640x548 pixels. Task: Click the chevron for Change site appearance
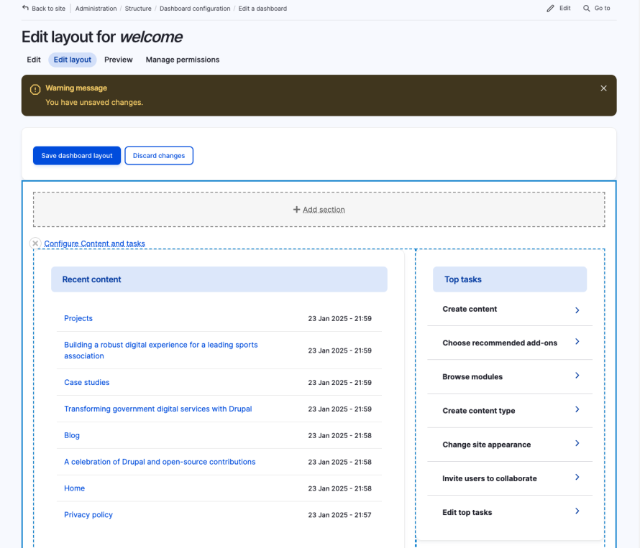[x=577, y=443]
